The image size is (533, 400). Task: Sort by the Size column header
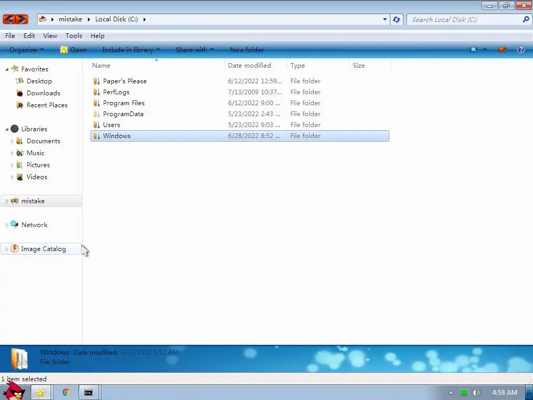[x=370, y=65]
